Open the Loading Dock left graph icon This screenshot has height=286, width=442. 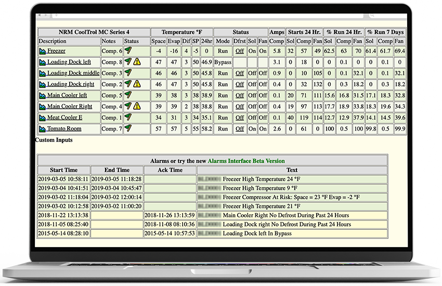click(x=42, y=62)
